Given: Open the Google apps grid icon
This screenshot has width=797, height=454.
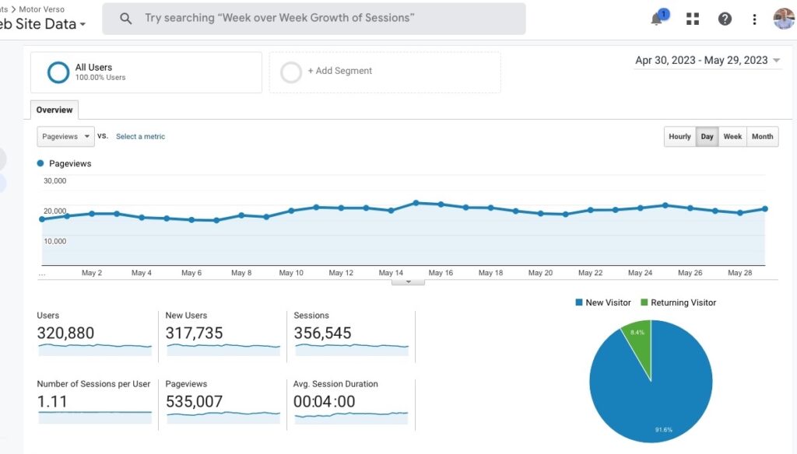Looking at the screenshot, I should [692, 19].
